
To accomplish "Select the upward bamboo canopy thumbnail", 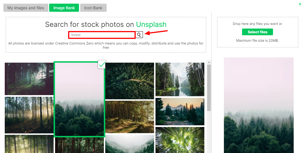I will click(180, 140).
